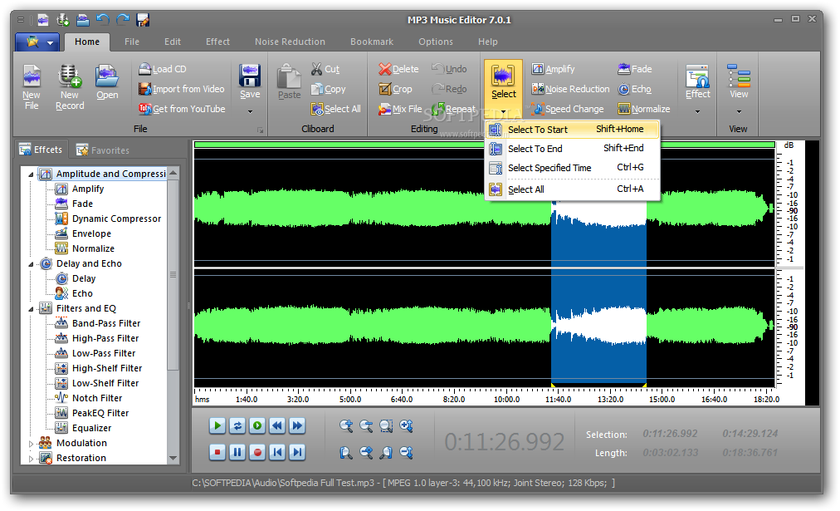Pause the playback
The image size is (840, 511).
click(237, 452)
